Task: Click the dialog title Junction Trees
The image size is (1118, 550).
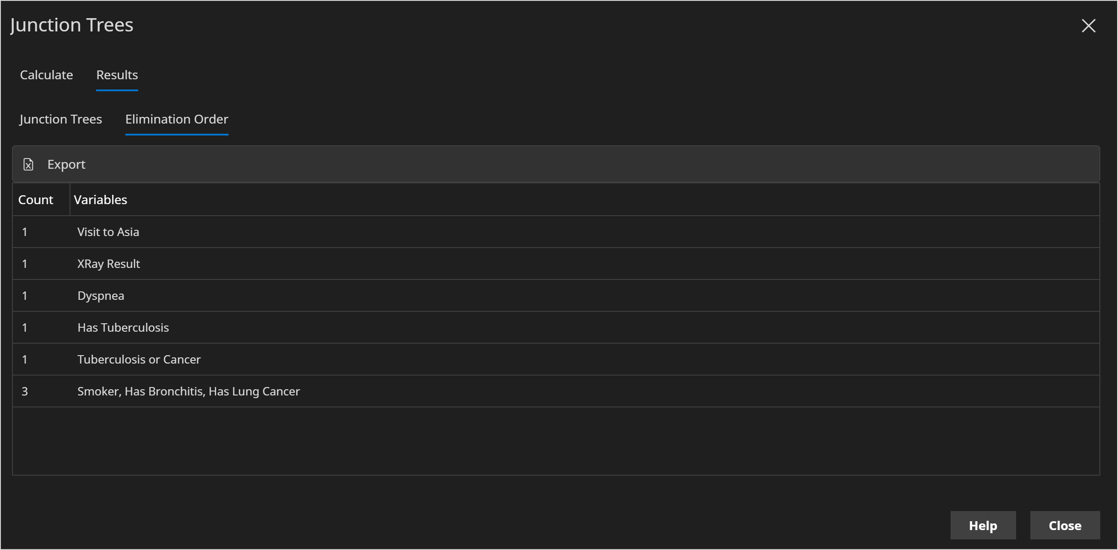Action: point(72,25)
